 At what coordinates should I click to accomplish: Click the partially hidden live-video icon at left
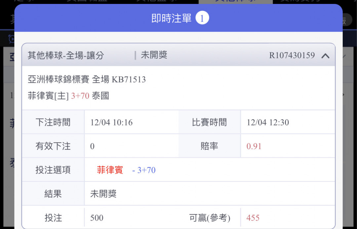click(x=11, y=39)
